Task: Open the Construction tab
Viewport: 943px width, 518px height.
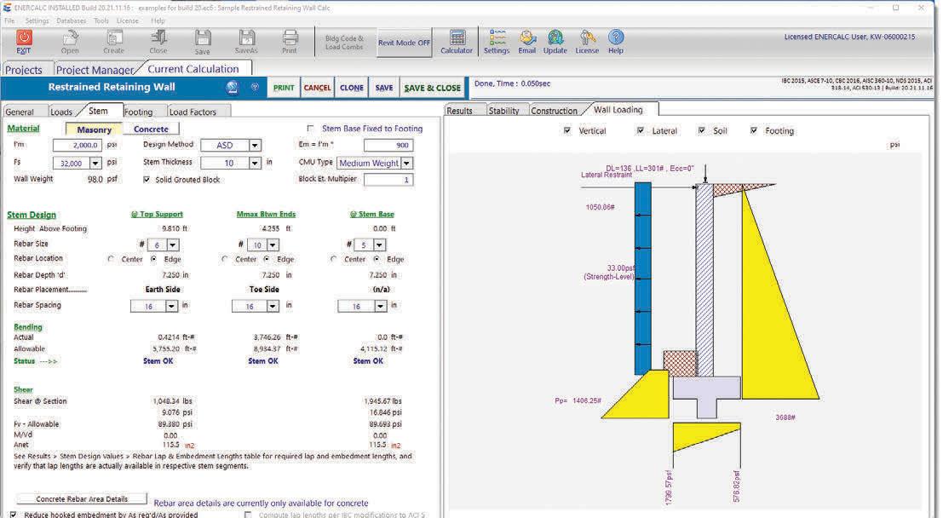Action: (555, 111)
